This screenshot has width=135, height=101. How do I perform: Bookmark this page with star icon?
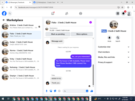pos(122,7)
